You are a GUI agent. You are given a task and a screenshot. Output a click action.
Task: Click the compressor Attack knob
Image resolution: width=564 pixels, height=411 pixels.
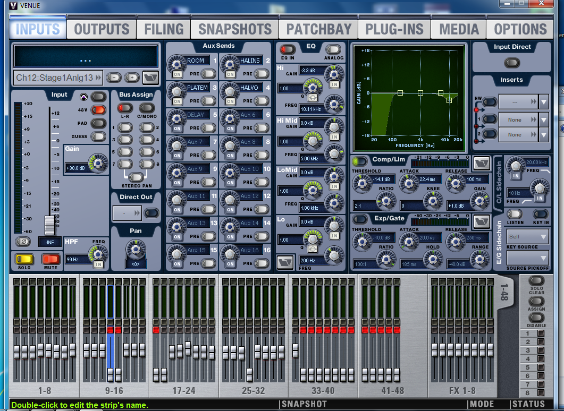pos(409,183)
